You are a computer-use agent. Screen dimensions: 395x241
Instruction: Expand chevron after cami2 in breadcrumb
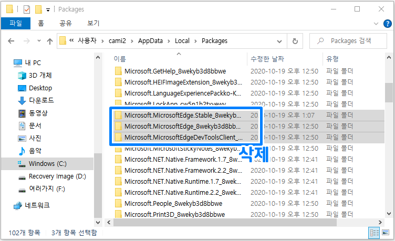click(132, 41)
